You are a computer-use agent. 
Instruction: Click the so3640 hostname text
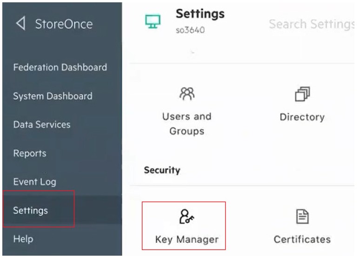[190, 30]
